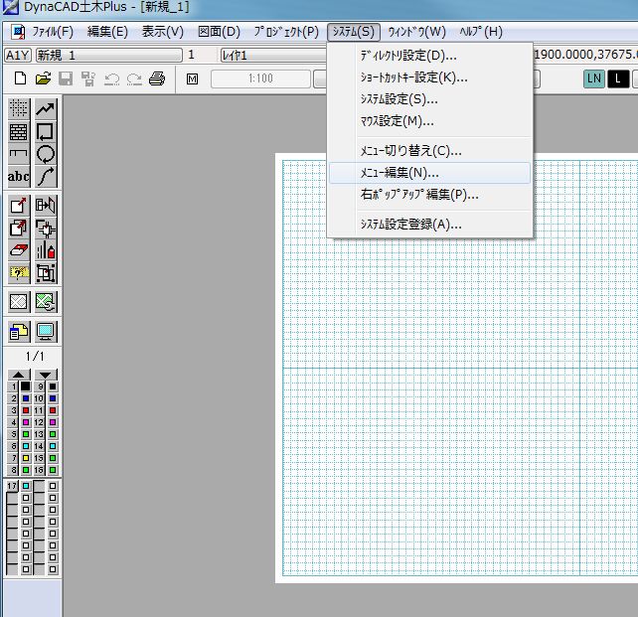Click the document properties icon
The image size is (638, 617).
[18, 332]
